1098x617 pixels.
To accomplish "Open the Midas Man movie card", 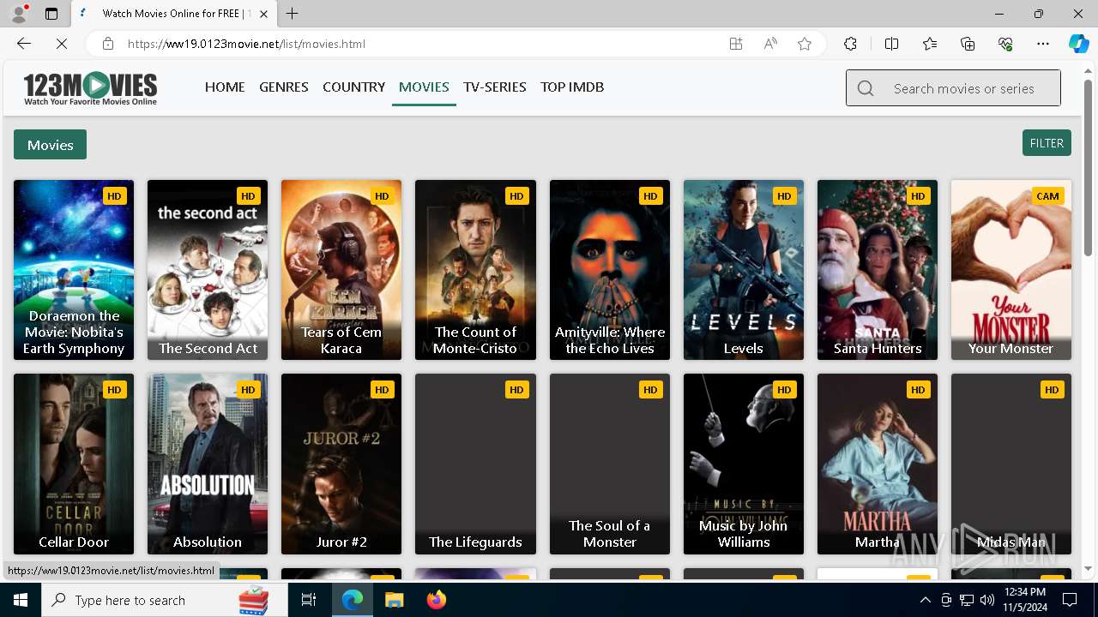I will 1011,464.
